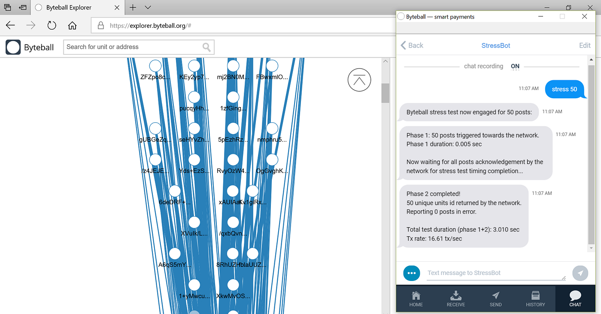Select the A6qS5mY unit node
This screenshot has width=601, height=314.
click(x=175, y=254)
